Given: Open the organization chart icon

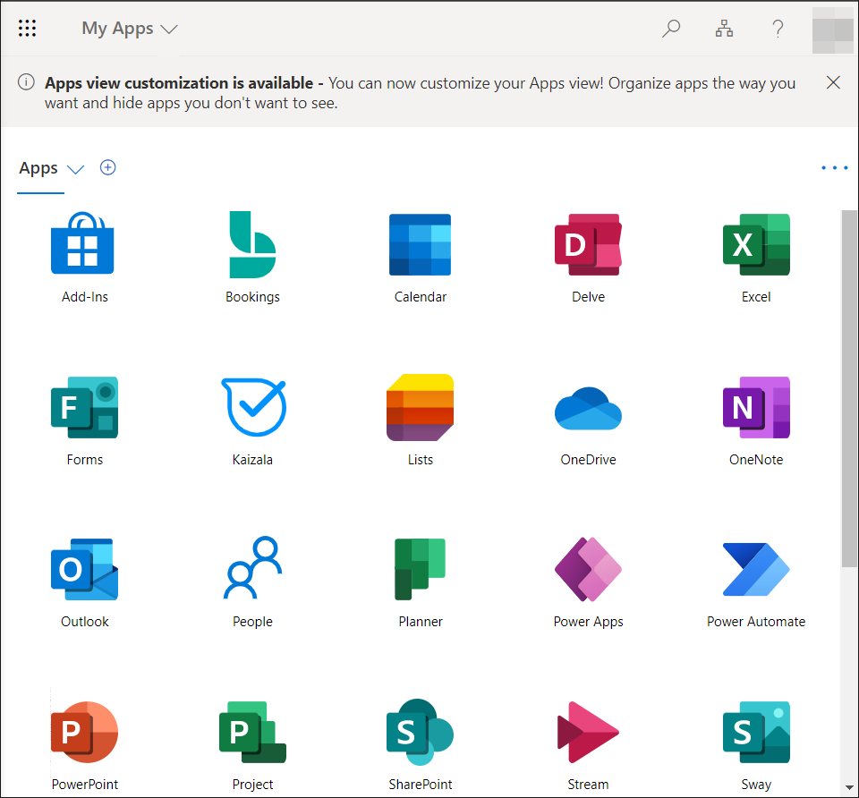Looking at the screenshot, I should 724,28.
